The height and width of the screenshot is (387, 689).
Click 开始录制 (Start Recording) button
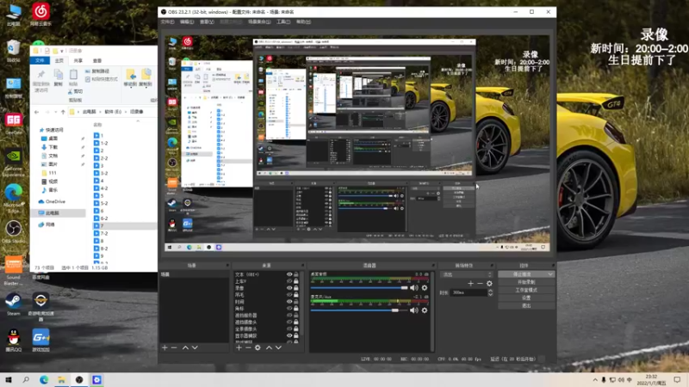click(526, 282)
